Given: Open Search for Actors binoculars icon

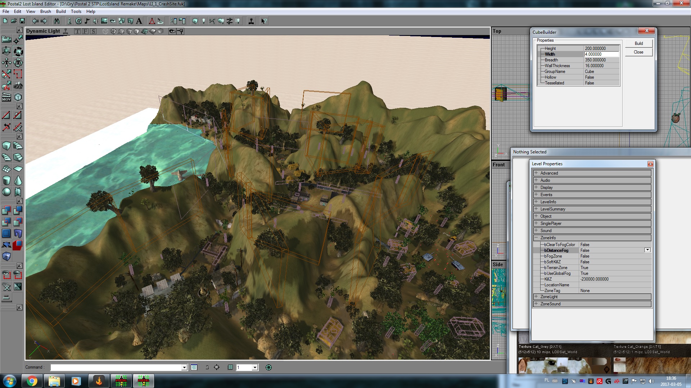Looking at the screenshot, I should [57, 21].
